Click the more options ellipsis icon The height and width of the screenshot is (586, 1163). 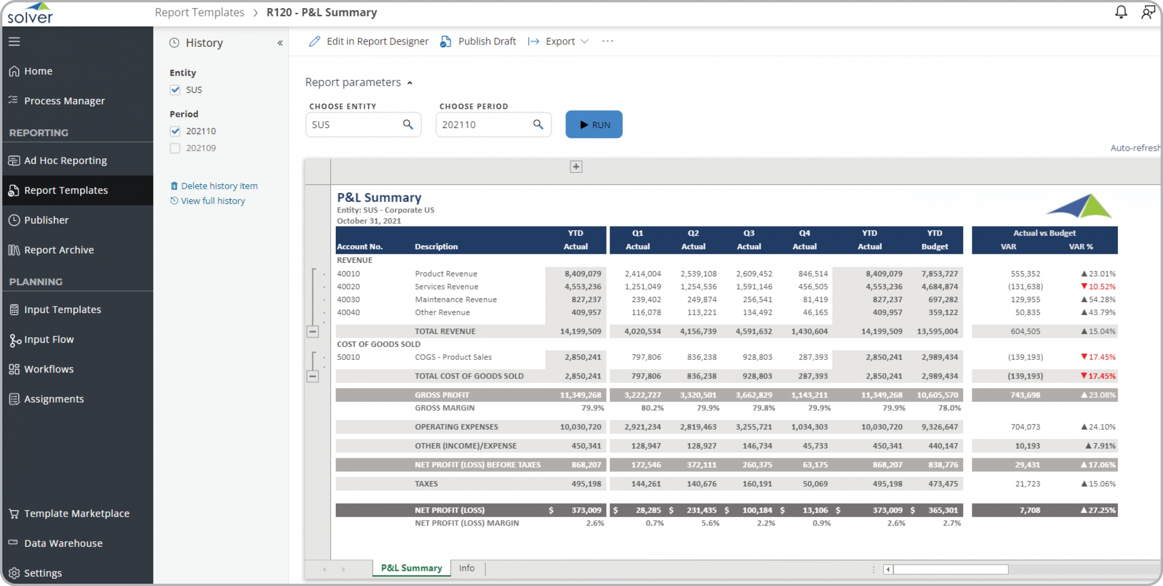[x=607, y=41]
